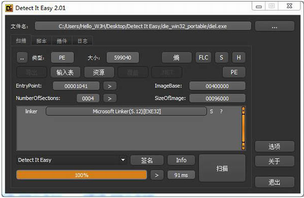Click the Info button

tap(181, 160)
